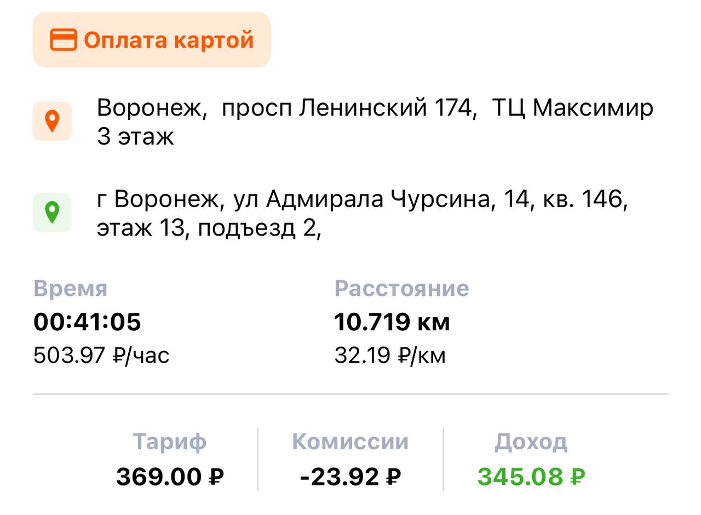Click the Доход heading

531,442
